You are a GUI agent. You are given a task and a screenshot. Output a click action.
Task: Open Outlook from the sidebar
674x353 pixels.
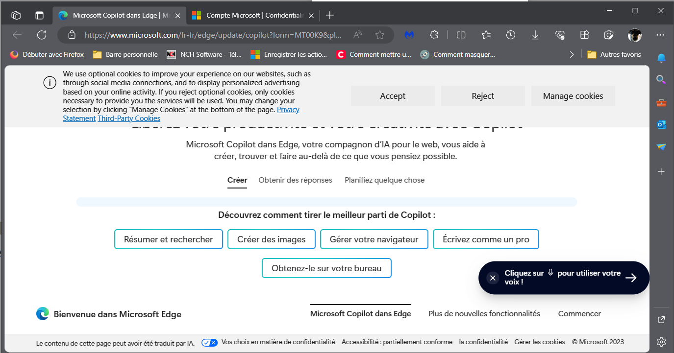[x=661, y=125]
